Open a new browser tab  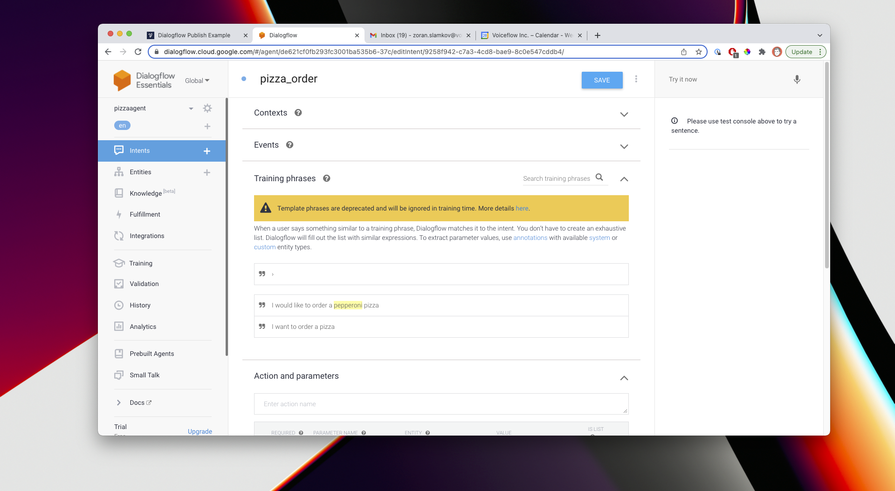(x=598, y=35)
